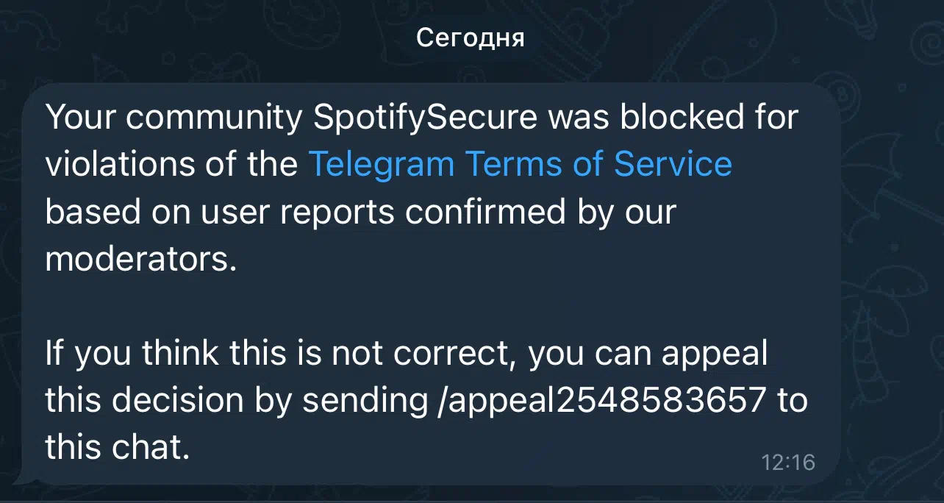This screenshot has height=503, width=944.
Task: Click the chat wallpaper beside the Сегодня label
Action: point(221,37)
